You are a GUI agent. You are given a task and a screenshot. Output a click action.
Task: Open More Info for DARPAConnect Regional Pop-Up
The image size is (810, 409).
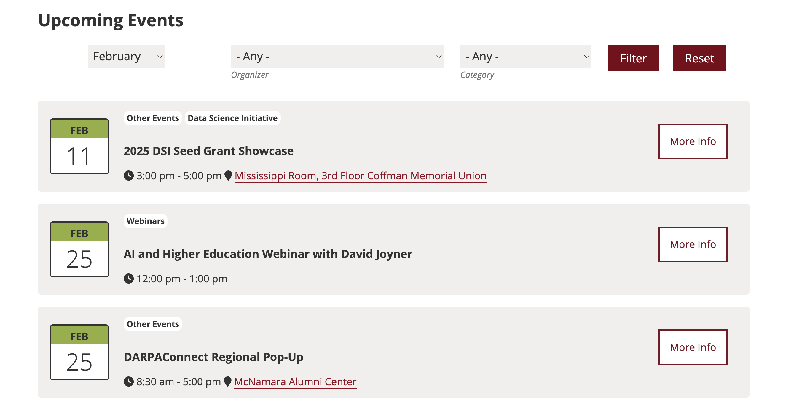pos(693,347)
